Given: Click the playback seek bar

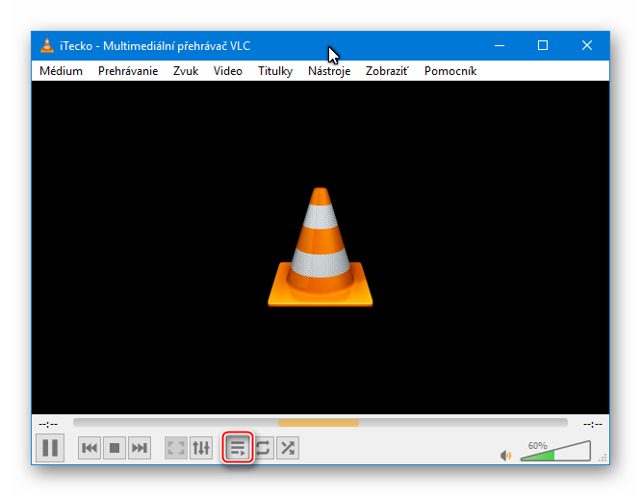Looking at the screenshot, I should [x=320, y=423].
